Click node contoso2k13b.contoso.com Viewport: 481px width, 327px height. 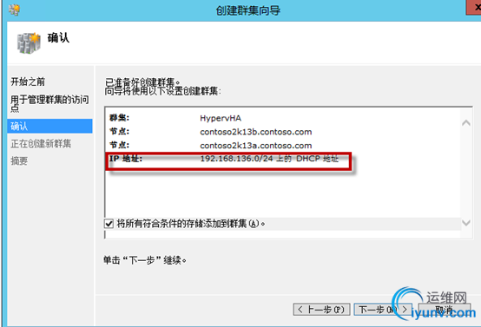(256, 132)
